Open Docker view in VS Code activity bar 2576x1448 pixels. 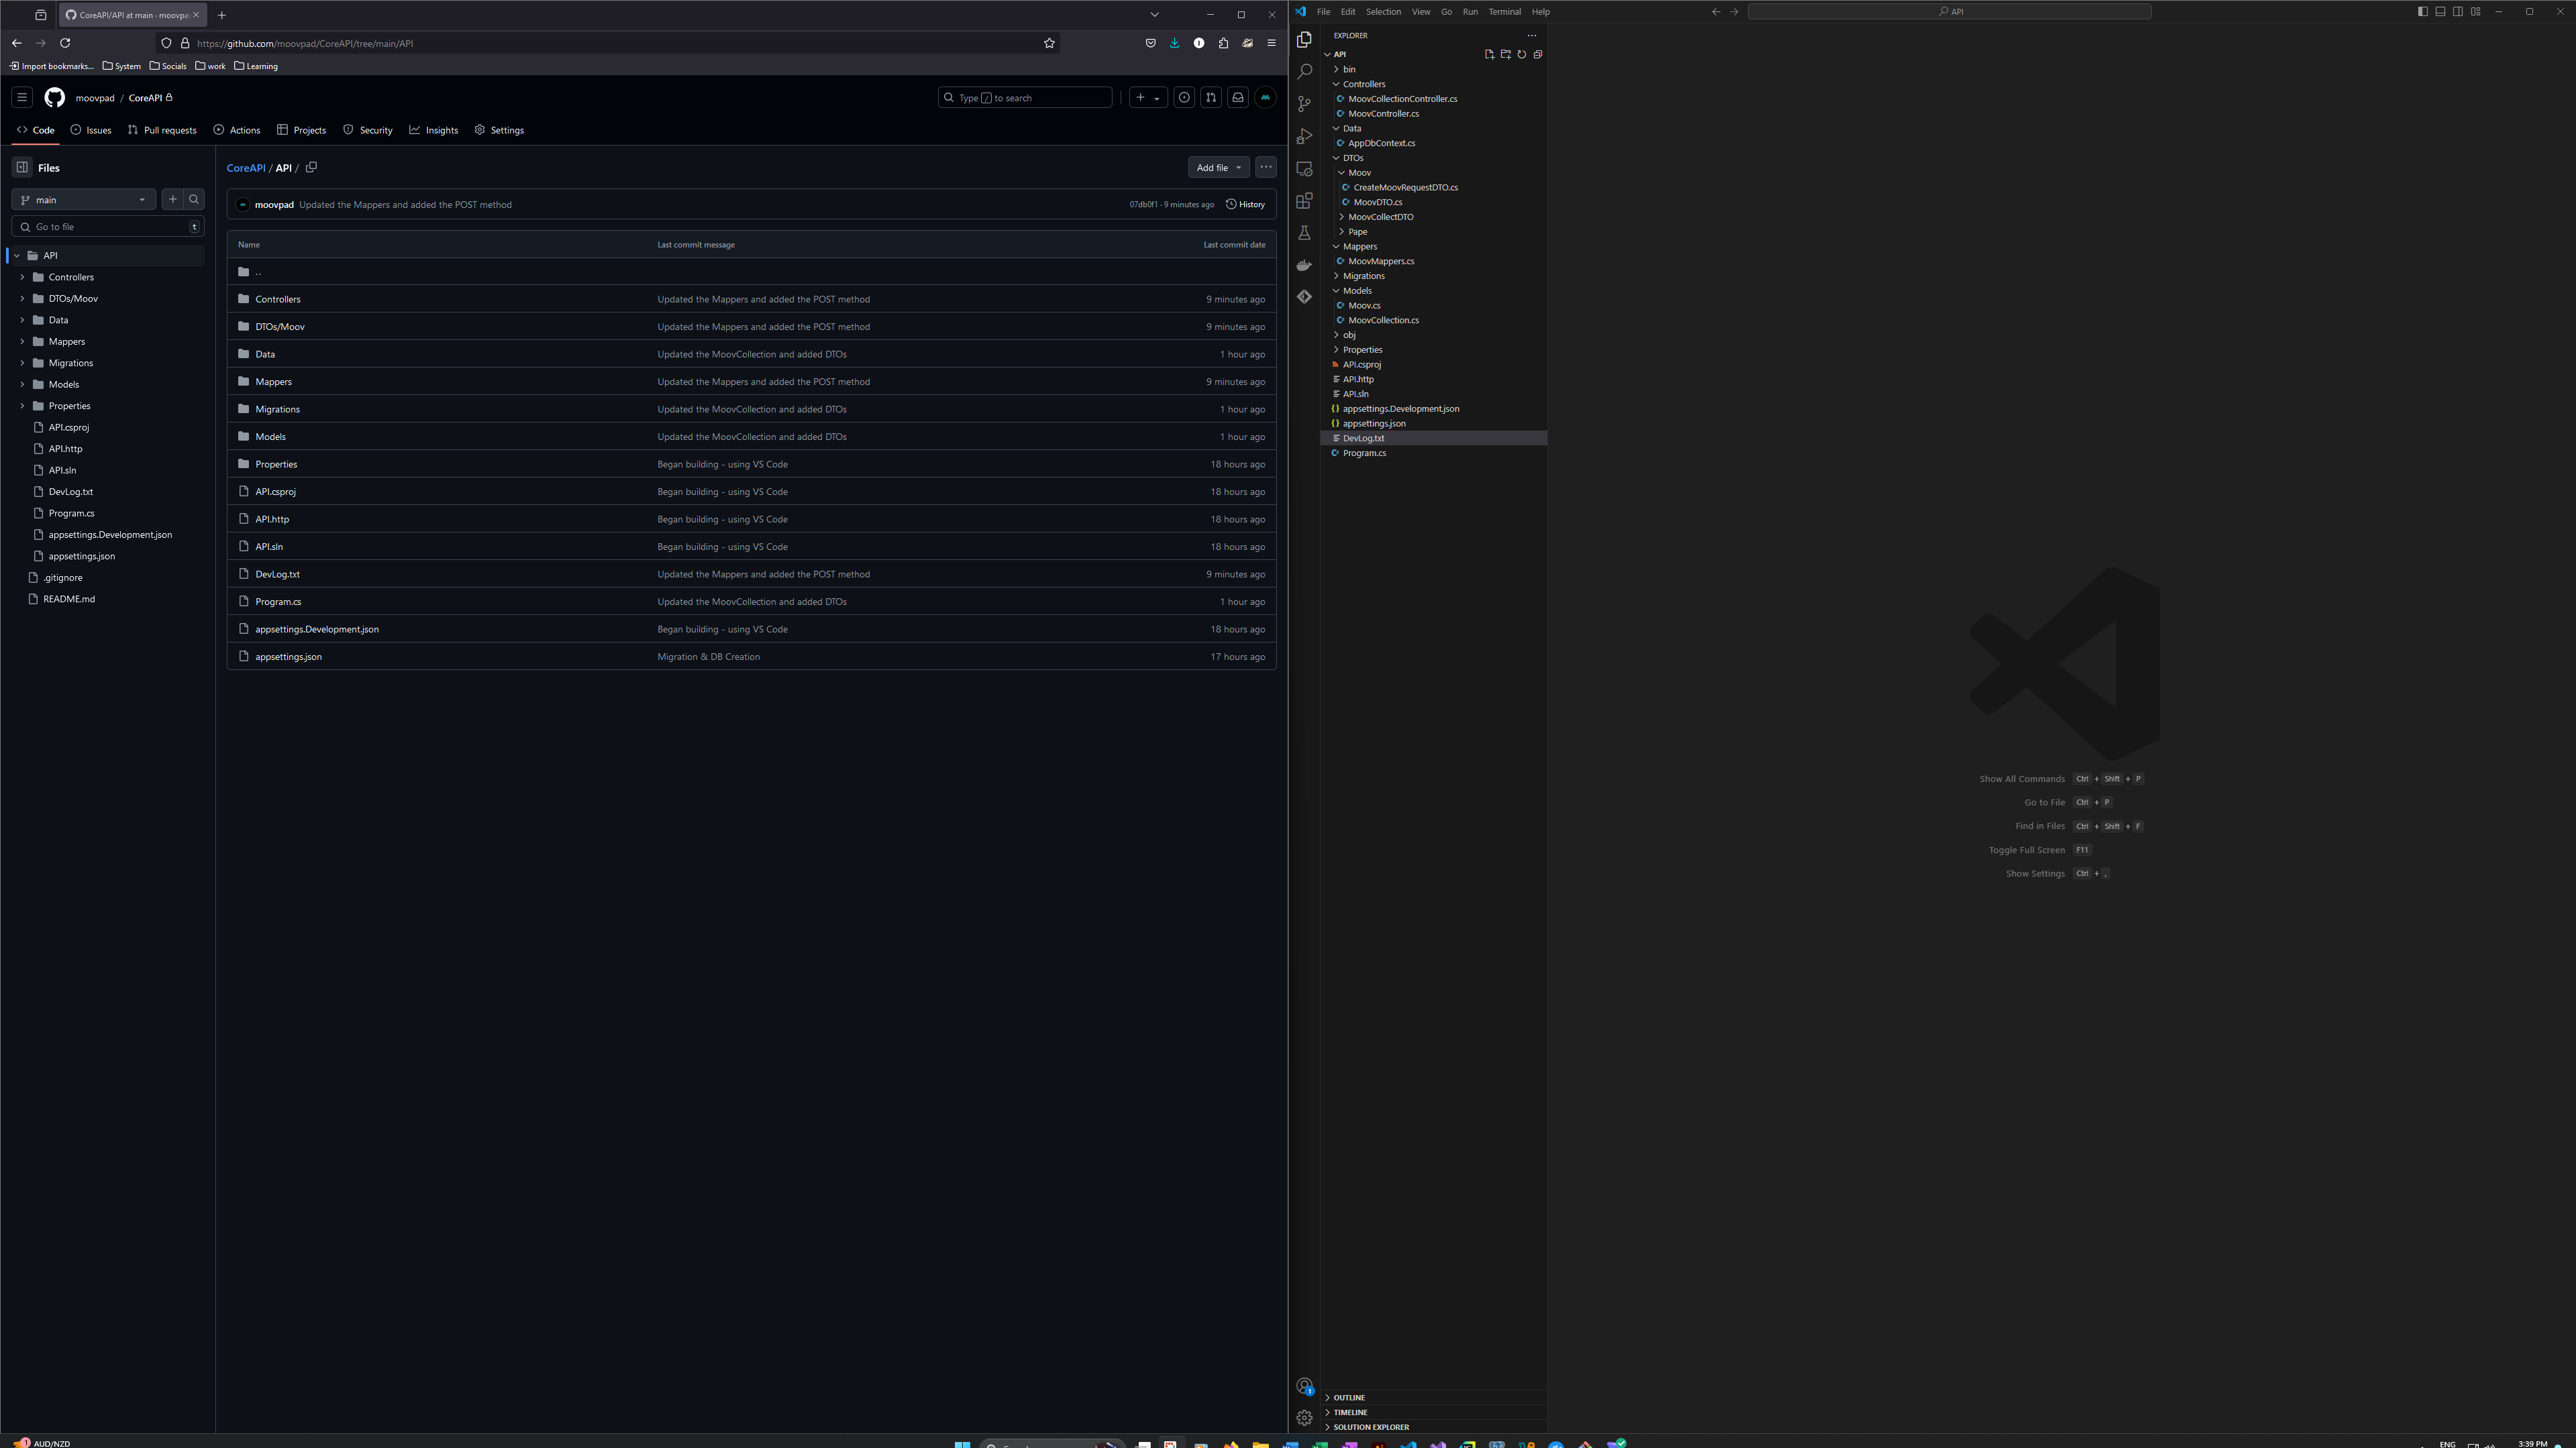1304,265
